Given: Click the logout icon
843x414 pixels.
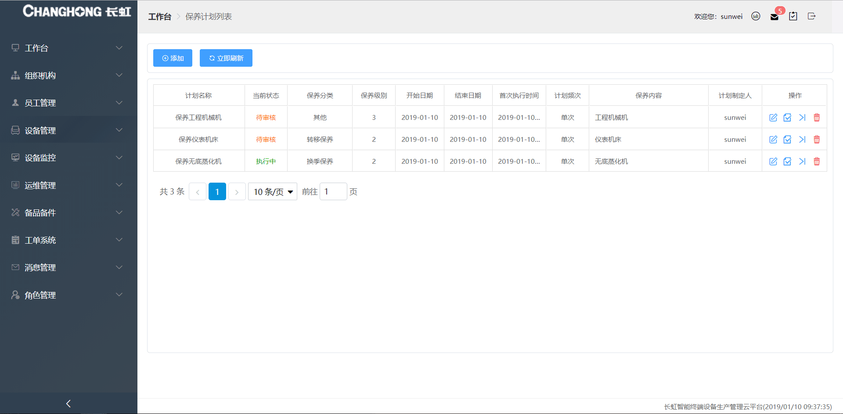Looking at the screenshot, I should click(811, 16).
